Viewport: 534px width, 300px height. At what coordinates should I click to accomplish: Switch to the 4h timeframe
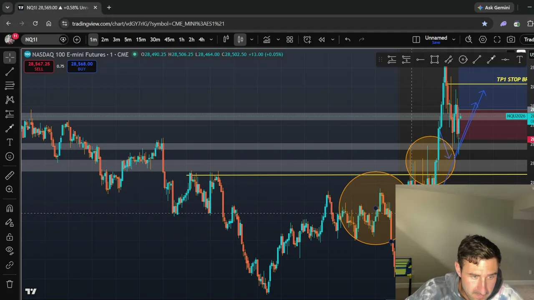pyautogui.click(x=202, y=40)
